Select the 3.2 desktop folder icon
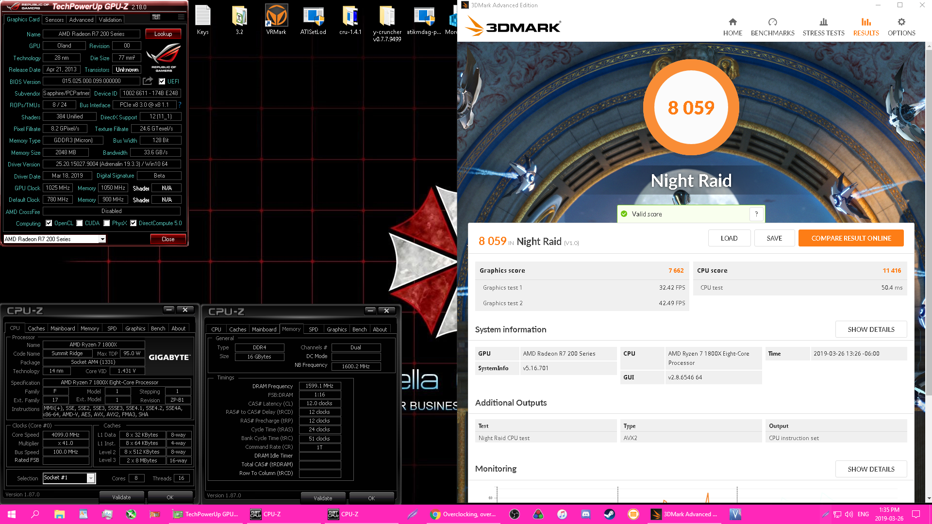The height and width of the screenshot is (524, 932). [239, 20]
